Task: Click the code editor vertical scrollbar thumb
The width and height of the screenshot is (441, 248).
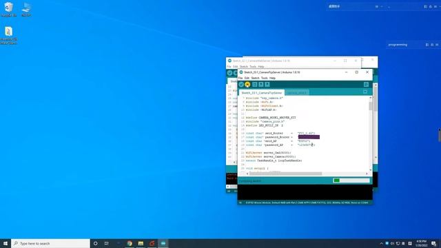Action: [x=371, y=106]
